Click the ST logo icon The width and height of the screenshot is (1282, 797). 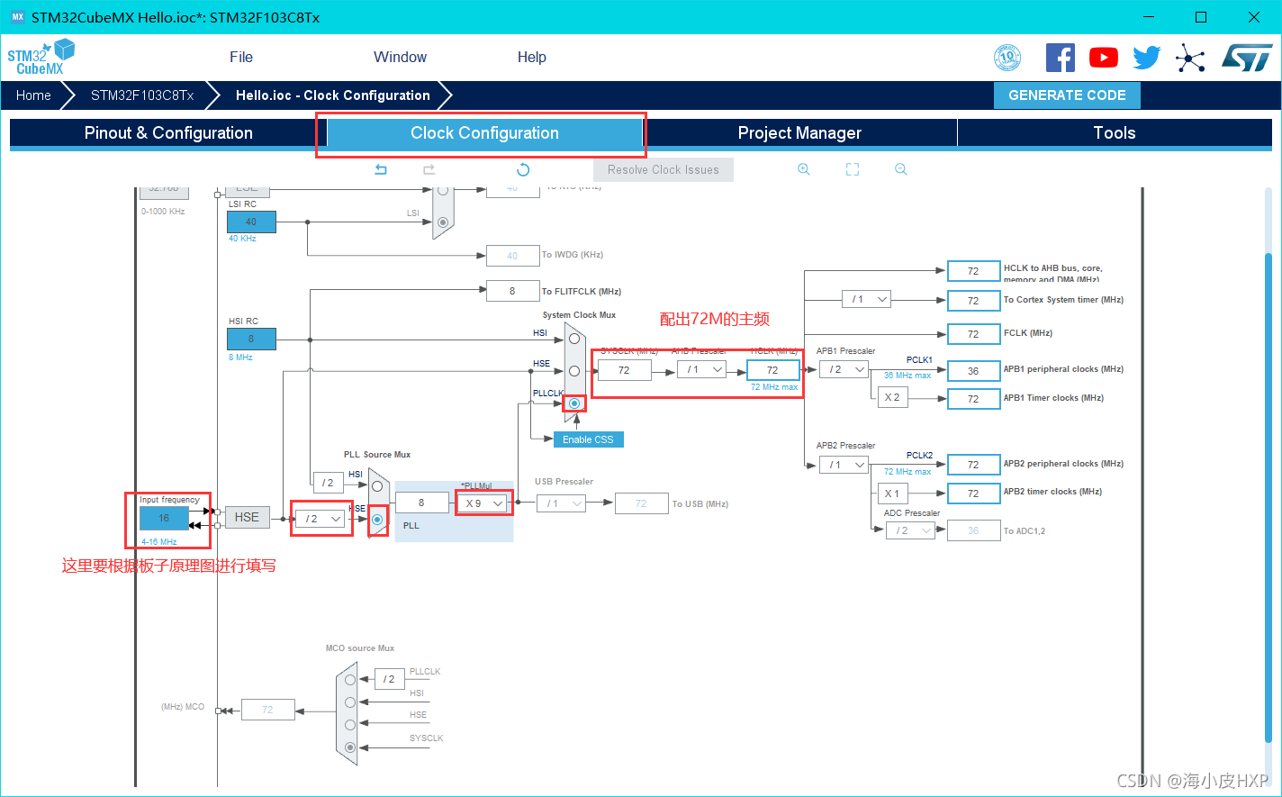1247,58
